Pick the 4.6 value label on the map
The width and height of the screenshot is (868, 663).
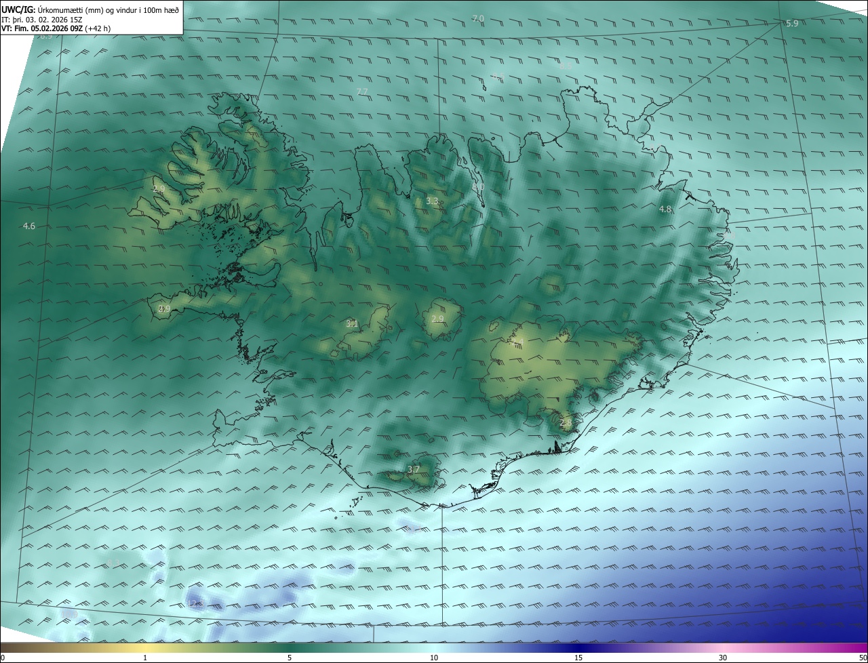[28, 226]
